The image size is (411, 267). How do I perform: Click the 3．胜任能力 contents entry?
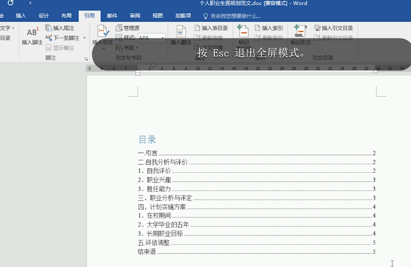(x=257, y=189)
